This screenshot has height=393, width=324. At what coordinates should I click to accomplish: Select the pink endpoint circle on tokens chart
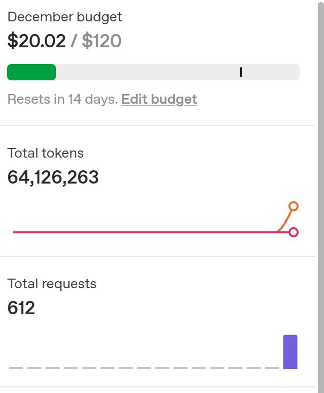[293, 232]
